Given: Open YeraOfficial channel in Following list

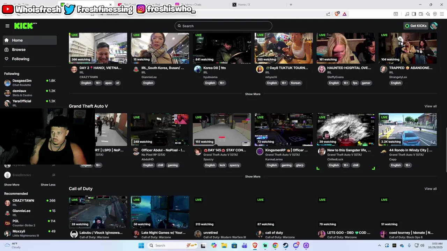Looking at the screenshot, I should coord(30,103).
